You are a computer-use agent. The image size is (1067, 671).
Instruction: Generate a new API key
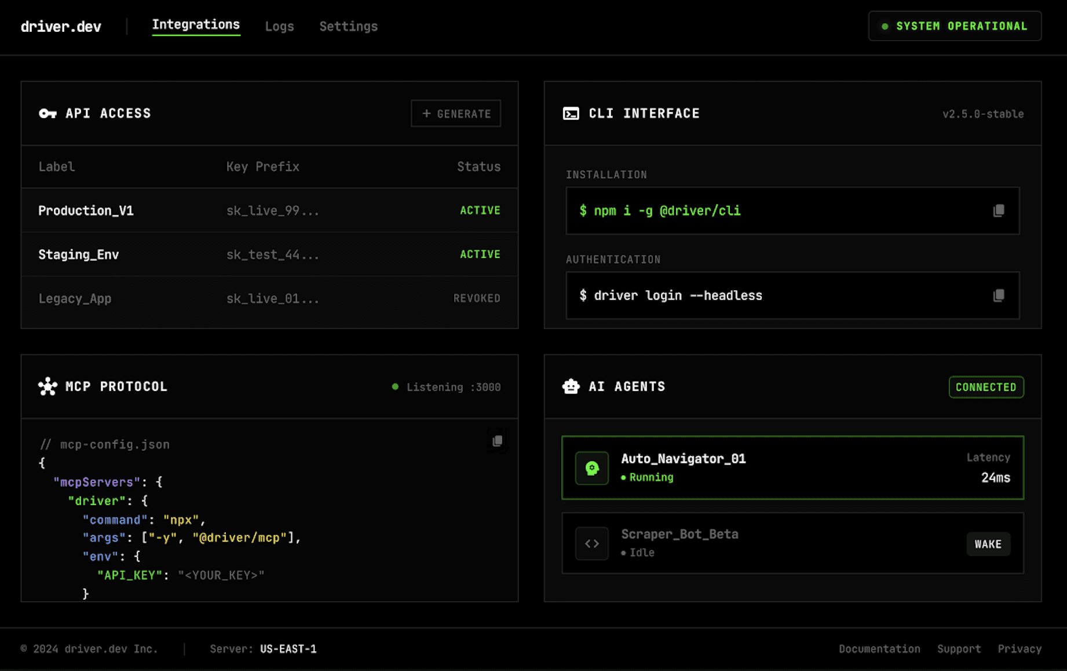coord(456,114)
